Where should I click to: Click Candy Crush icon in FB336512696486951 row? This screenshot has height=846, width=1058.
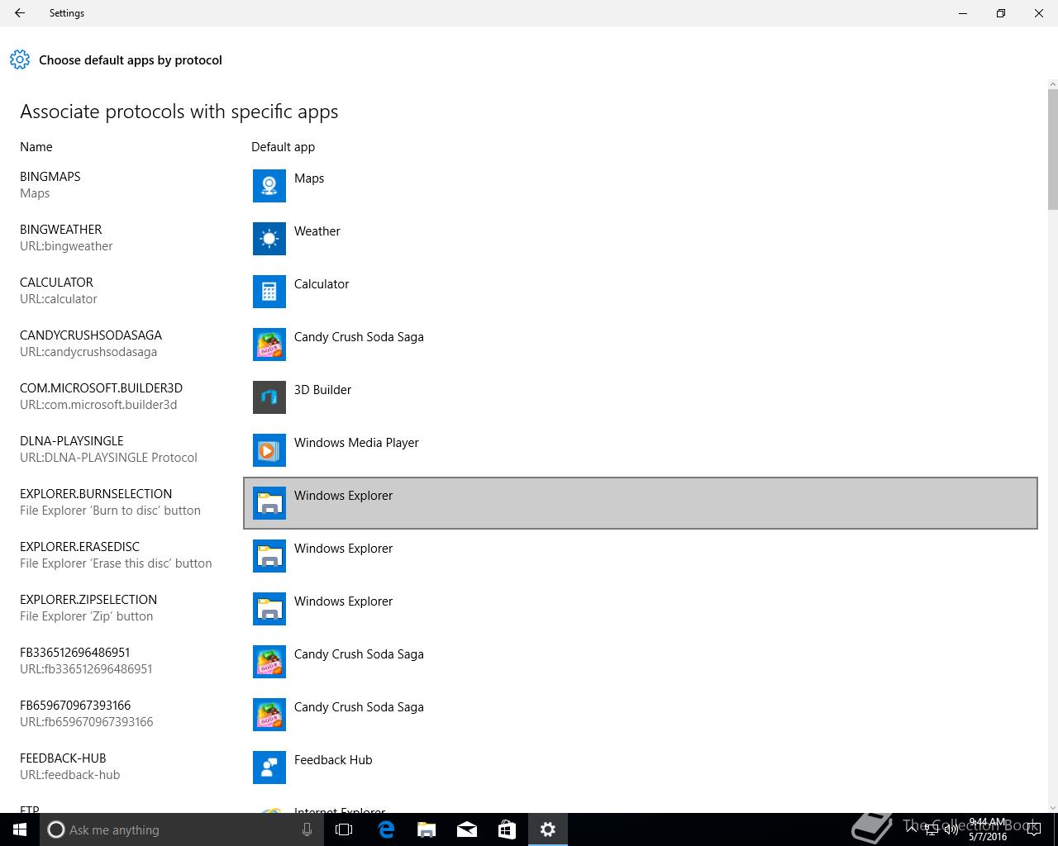click(269, 662)
